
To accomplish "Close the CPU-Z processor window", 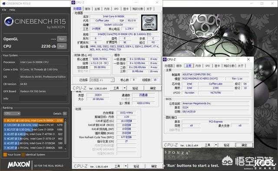I will click(157, 2).
